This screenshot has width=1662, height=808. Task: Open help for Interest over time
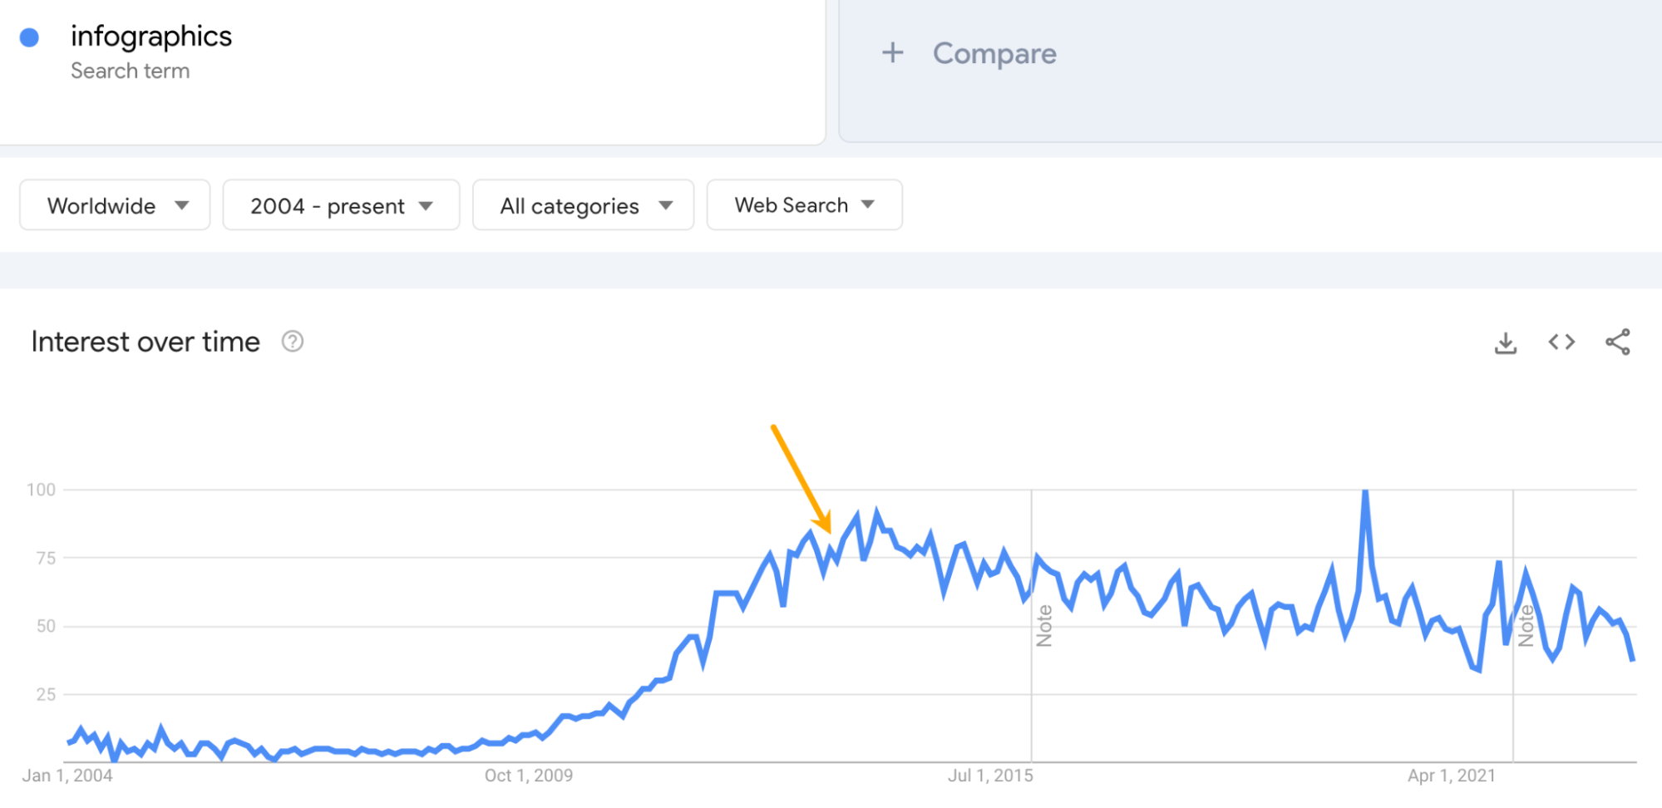point(292,341)
